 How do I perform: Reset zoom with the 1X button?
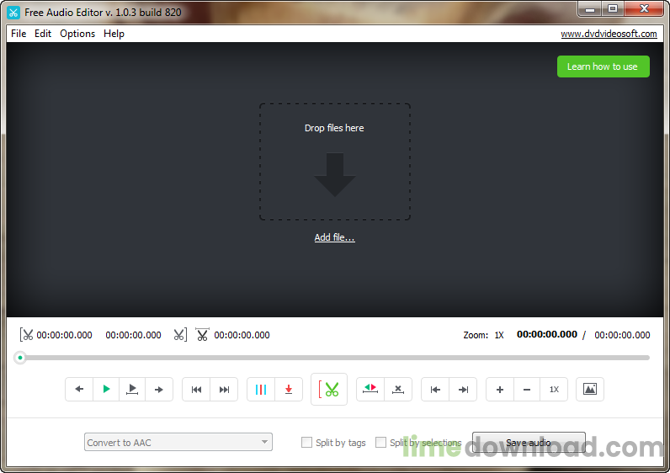point(554,389)
